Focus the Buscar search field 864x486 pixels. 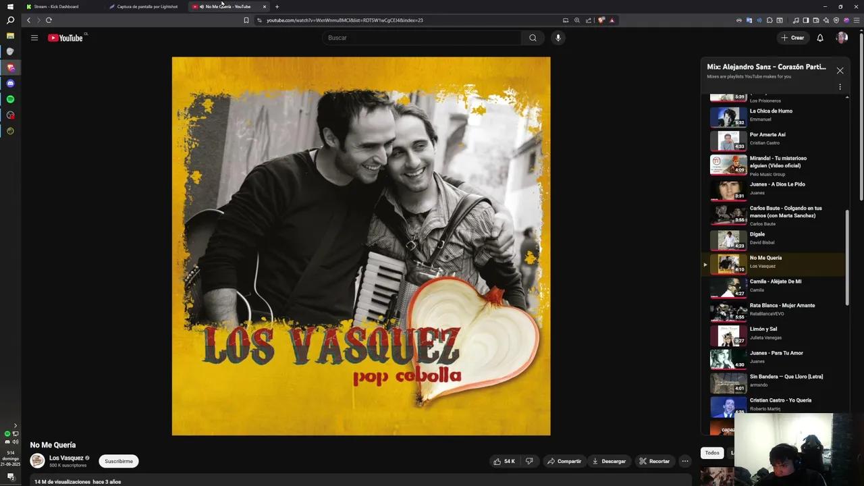tap(422, 38)
